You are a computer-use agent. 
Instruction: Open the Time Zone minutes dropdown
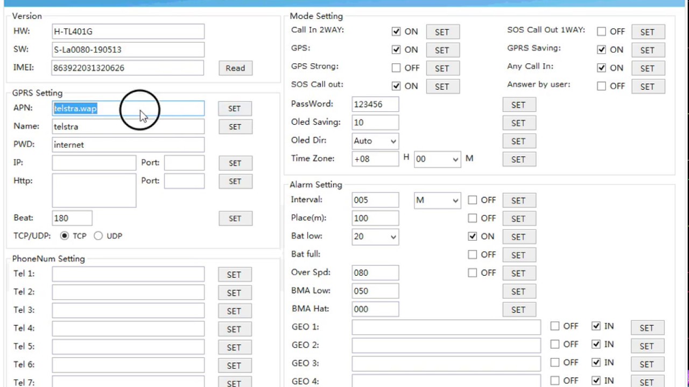click(x=437, y=160)
